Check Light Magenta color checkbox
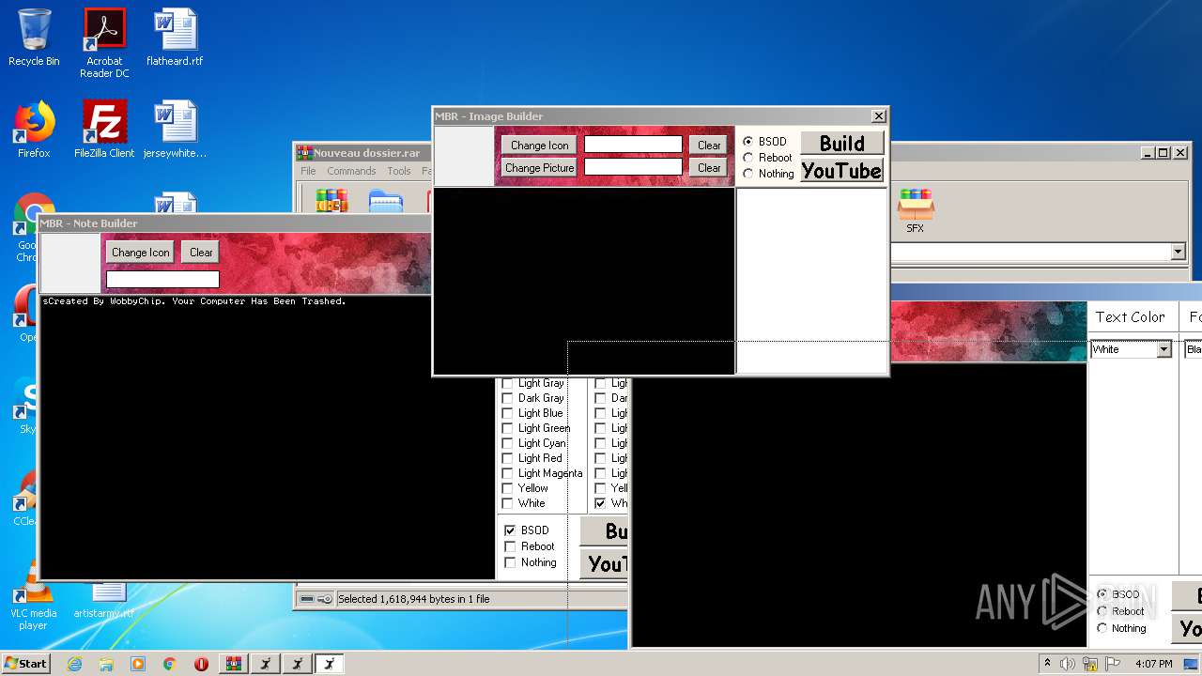1202x676 pixels. click(x=507, y=473)
